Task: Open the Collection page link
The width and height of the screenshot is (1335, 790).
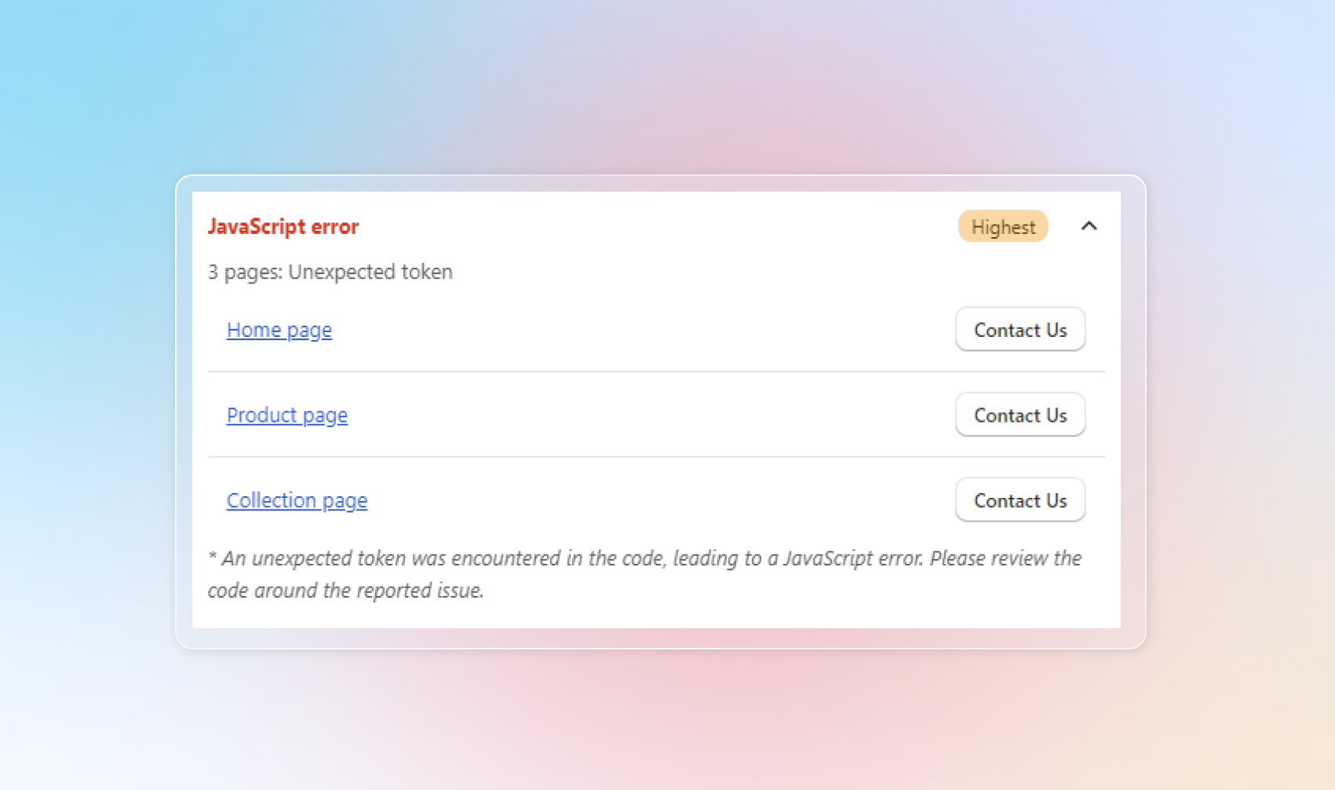Action: [x=297, y=500]
